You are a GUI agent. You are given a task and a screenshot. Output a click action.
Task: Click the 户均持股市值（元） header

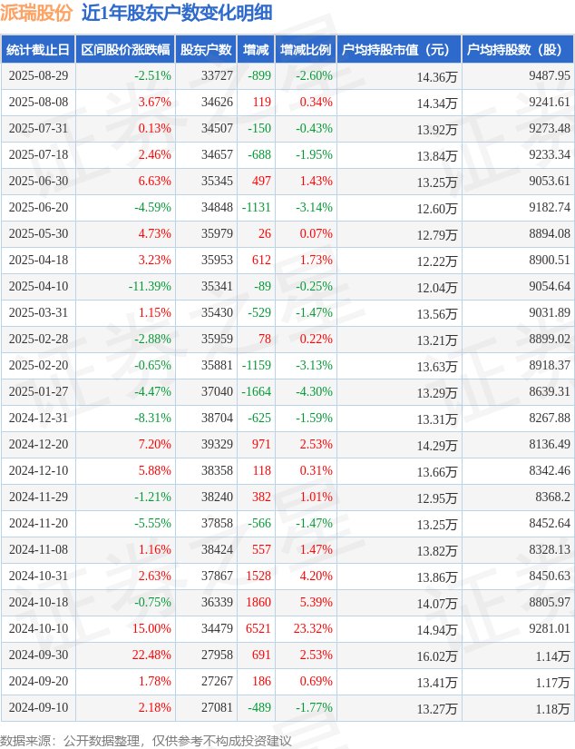tap(398, 50)
